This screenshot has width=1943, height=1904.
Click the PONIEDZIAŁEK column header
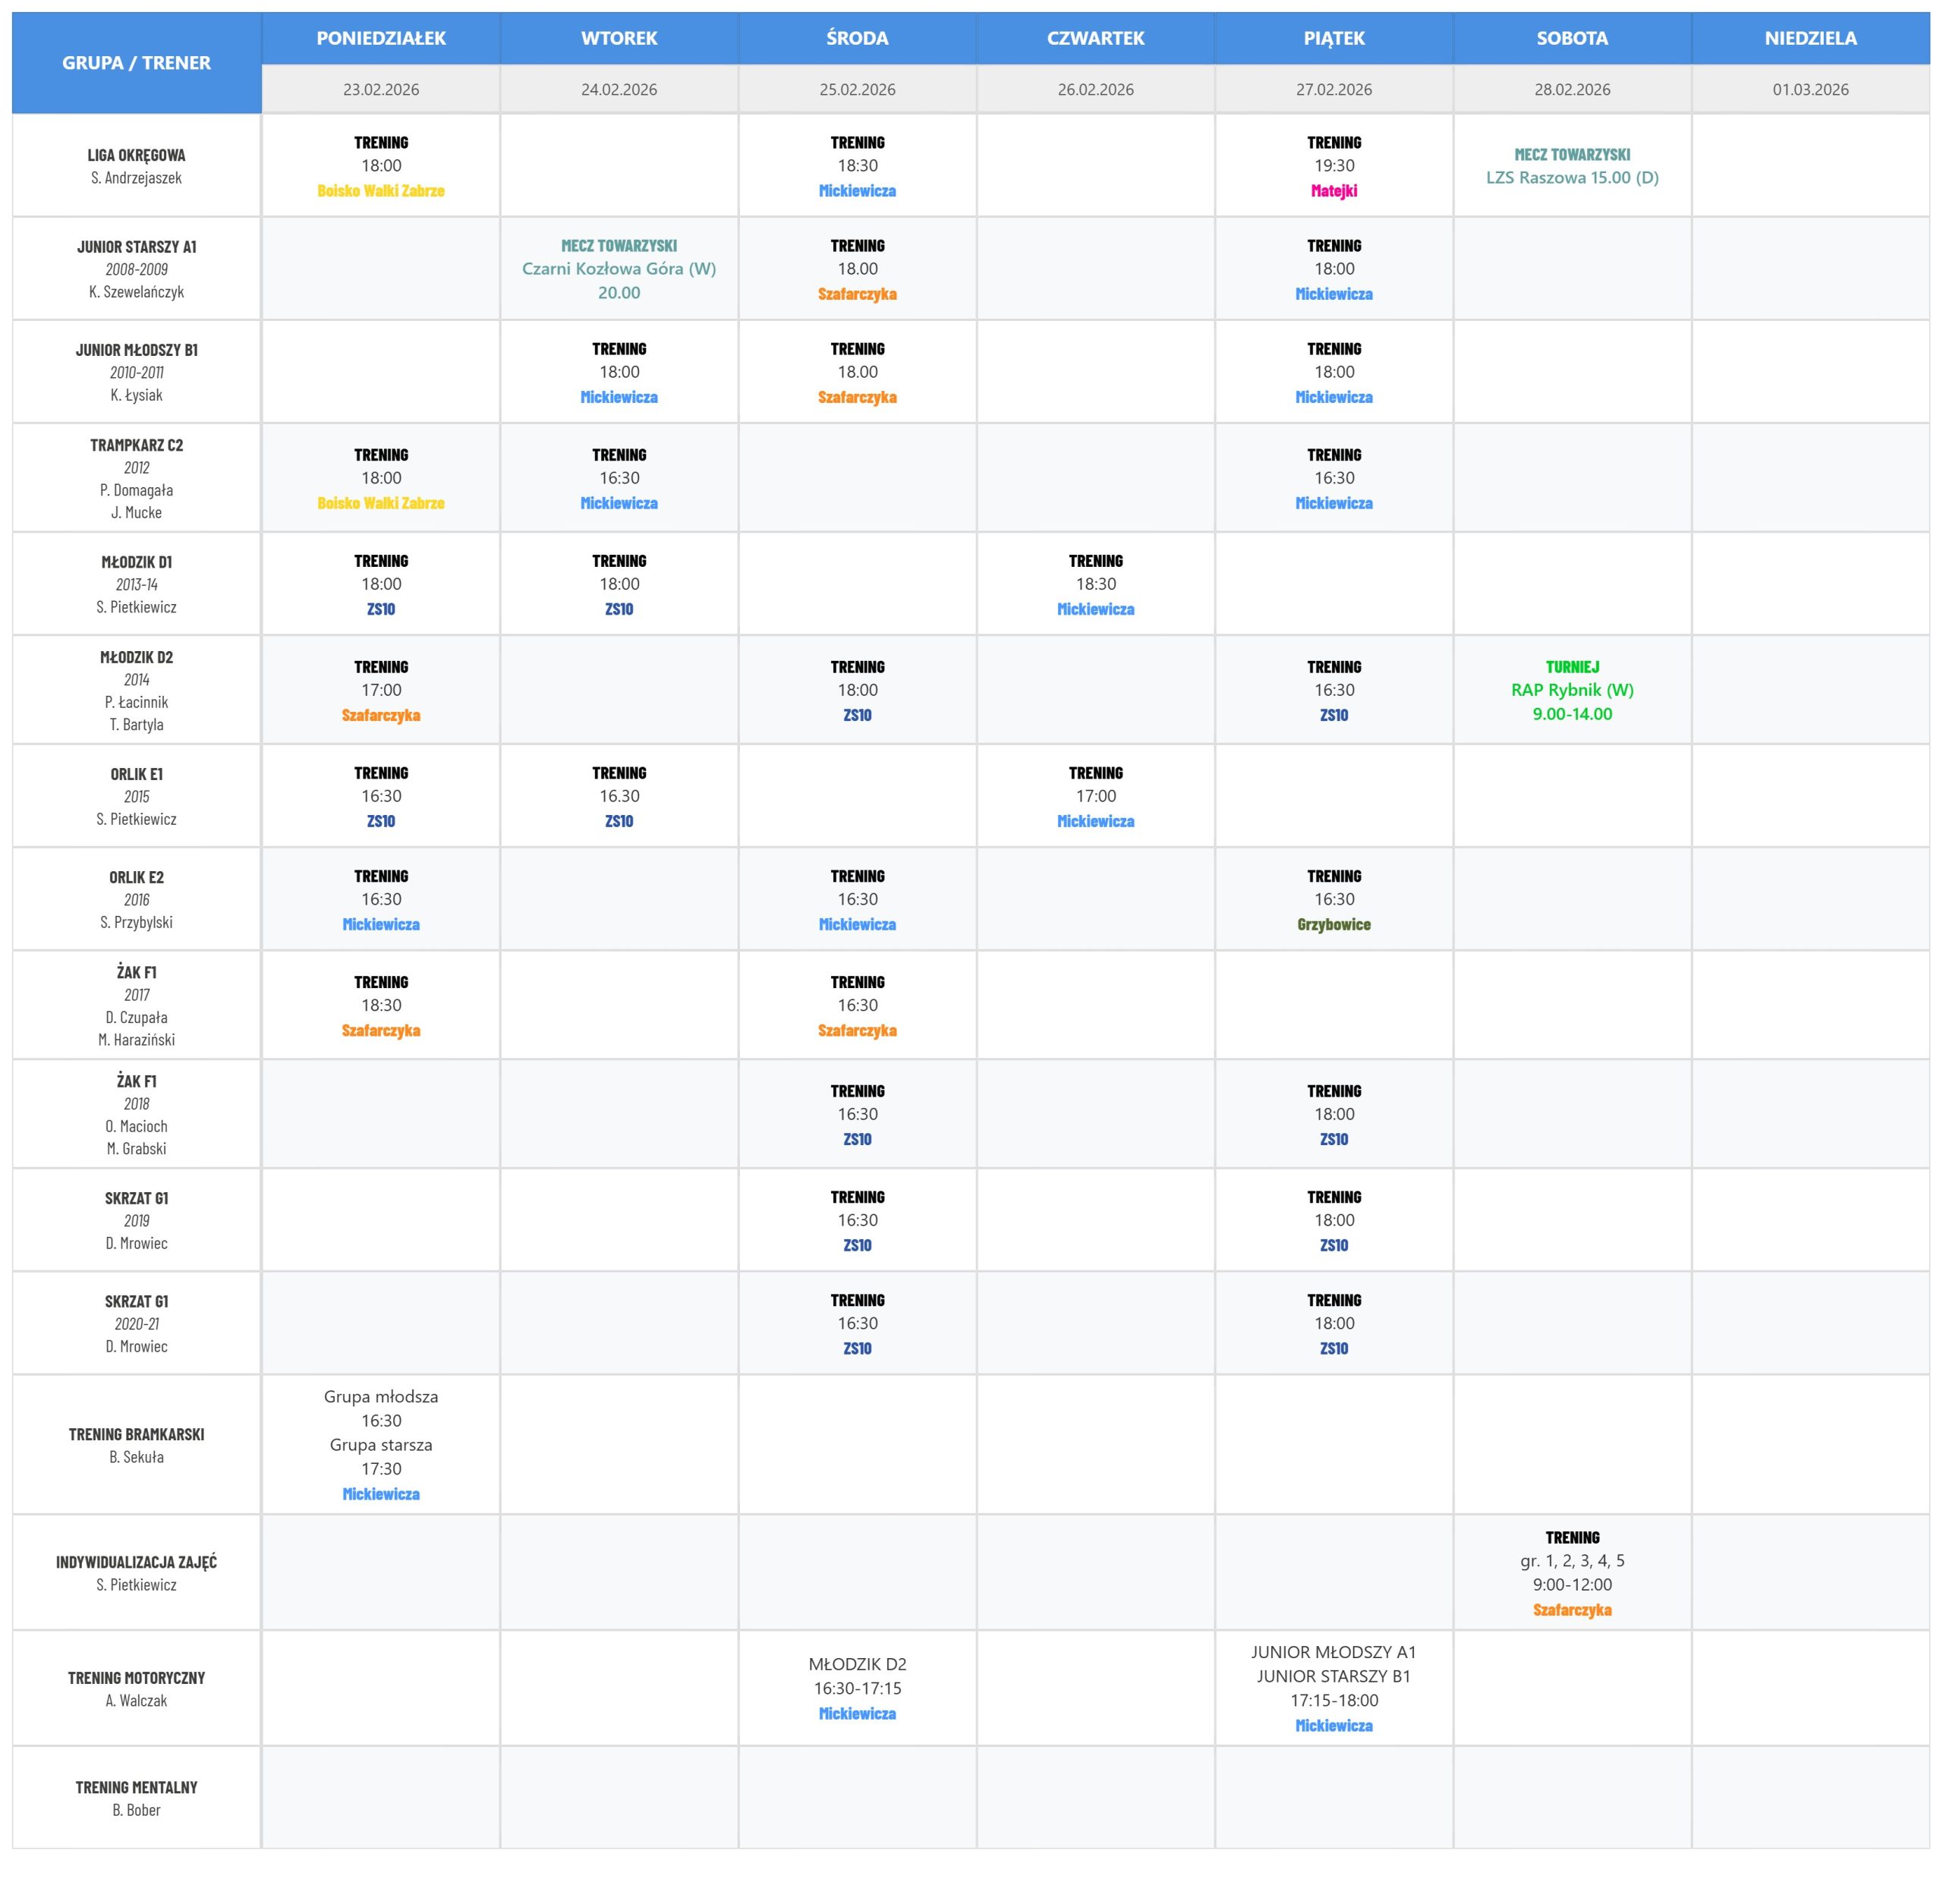pyautogui.click(x=381, y=38)
